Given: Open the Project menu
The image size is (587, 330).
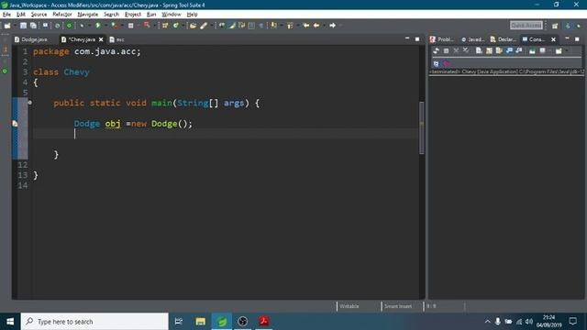Looking at the screenshot, I should pos(132,15).
